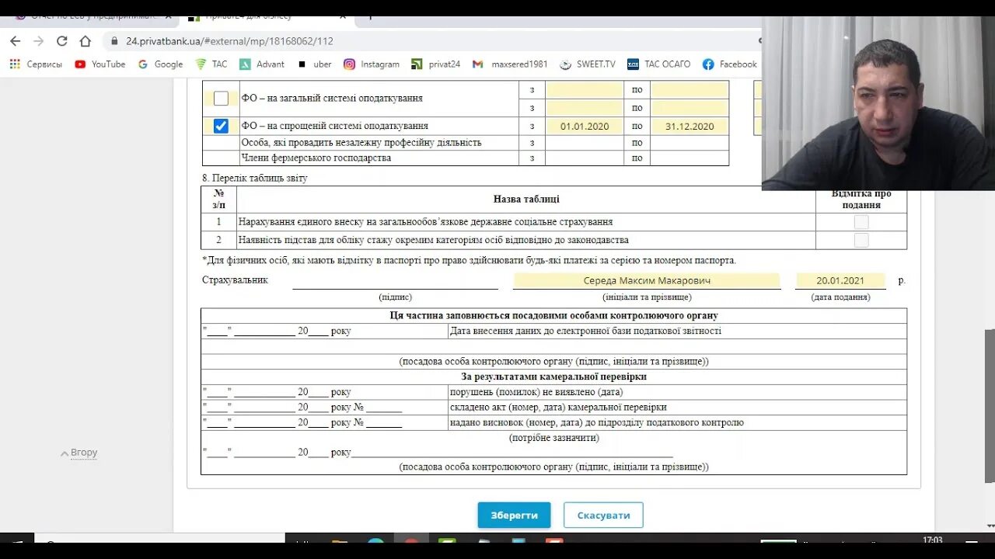
Task: Open the browser home page
Action: (x=86, y=41)
